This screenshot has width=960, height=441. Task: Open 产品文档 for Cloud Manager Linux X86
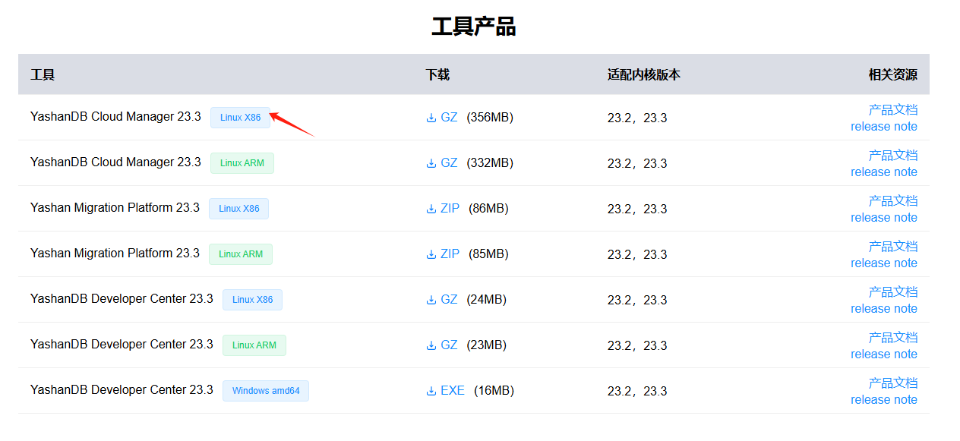(x=893, y=109)
